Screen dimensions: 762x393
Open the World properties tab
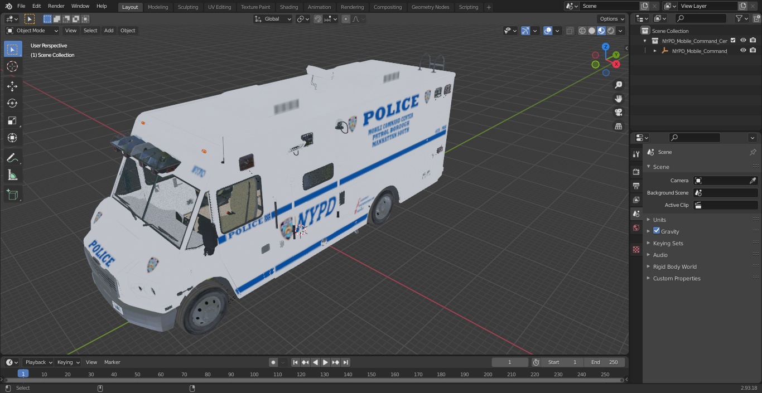click(x=636, y=227)
